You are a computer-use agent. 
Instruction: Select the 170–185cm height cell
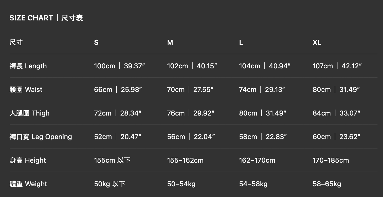pyautogui.click(x=331, y=160)
